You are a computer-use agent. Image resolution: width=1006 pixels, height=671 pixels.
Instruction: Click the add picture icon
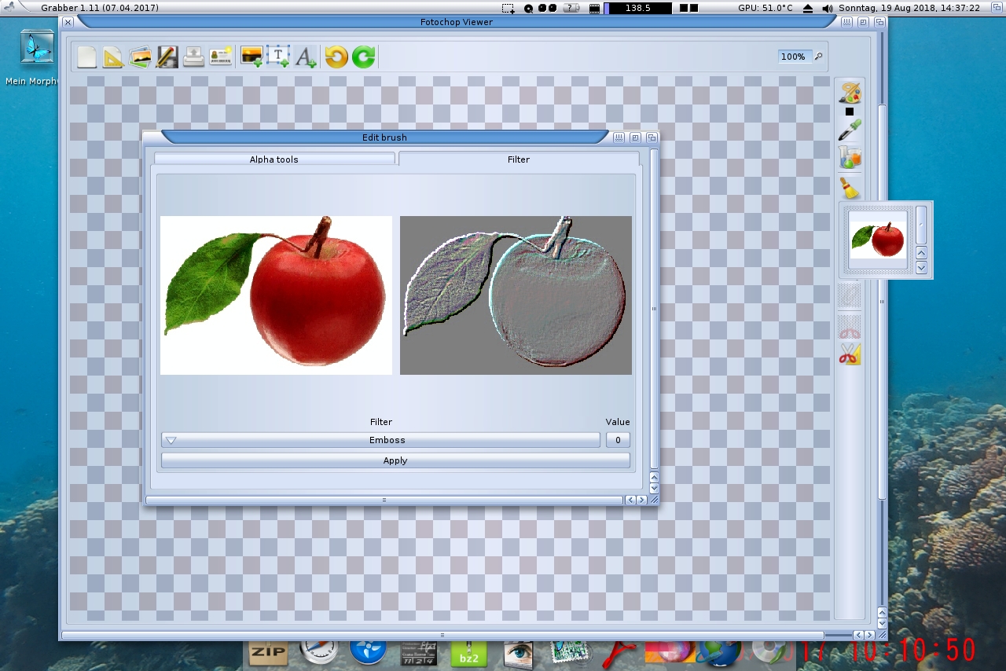tap(251, 57)
